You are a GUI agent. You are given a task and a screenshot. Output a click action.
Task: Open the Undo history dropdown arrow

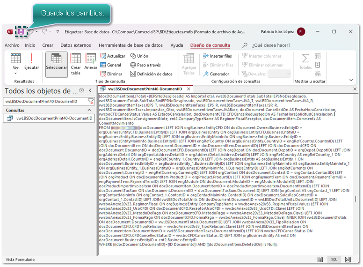(x=37, y=31)
